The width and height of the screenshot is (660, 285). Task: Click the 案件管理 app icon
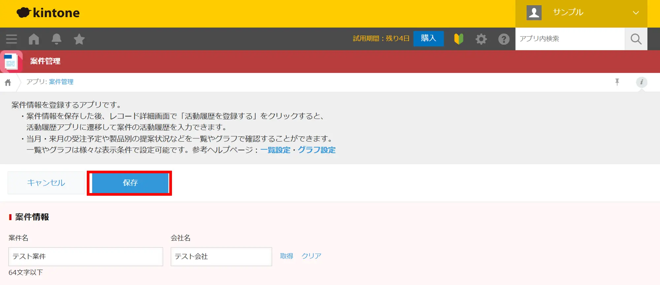(11, 62)
